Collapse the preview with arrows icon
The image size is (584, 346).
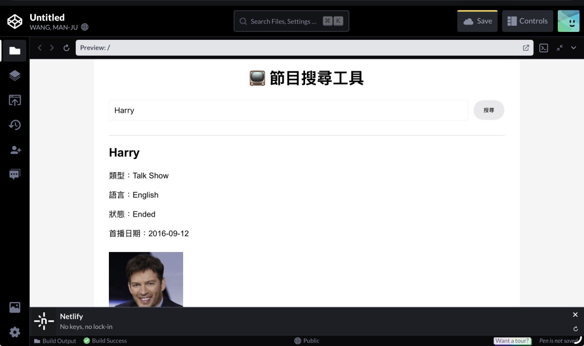560,48
